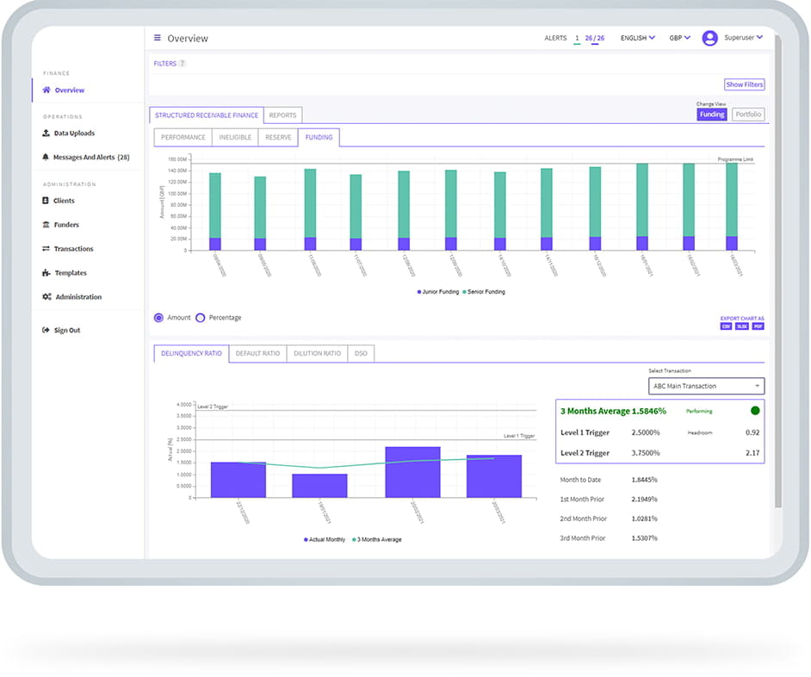Click the Transactions arrows icon
This screenshot has height=677, width=811.
click(x=46, y=248)
